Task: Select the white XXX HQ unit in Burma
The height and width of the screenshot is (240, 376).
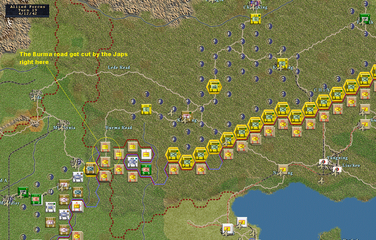Action: [51, 207]
